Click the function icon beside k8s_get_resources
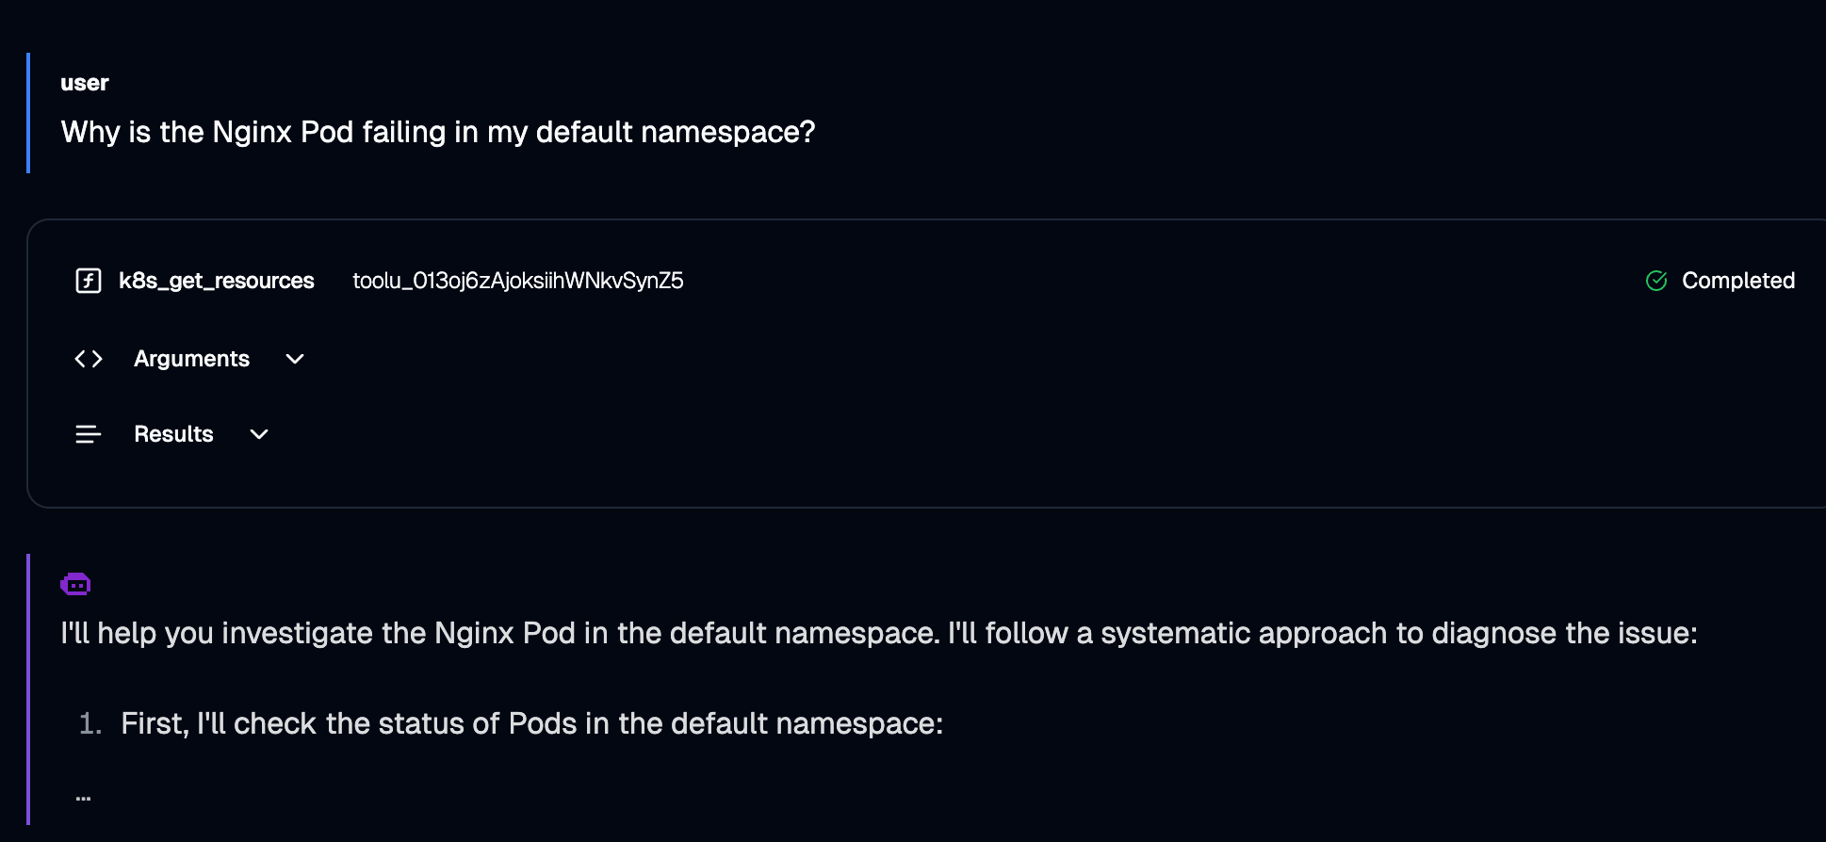Screen dimensions: 1826x842 click(89, 281)
